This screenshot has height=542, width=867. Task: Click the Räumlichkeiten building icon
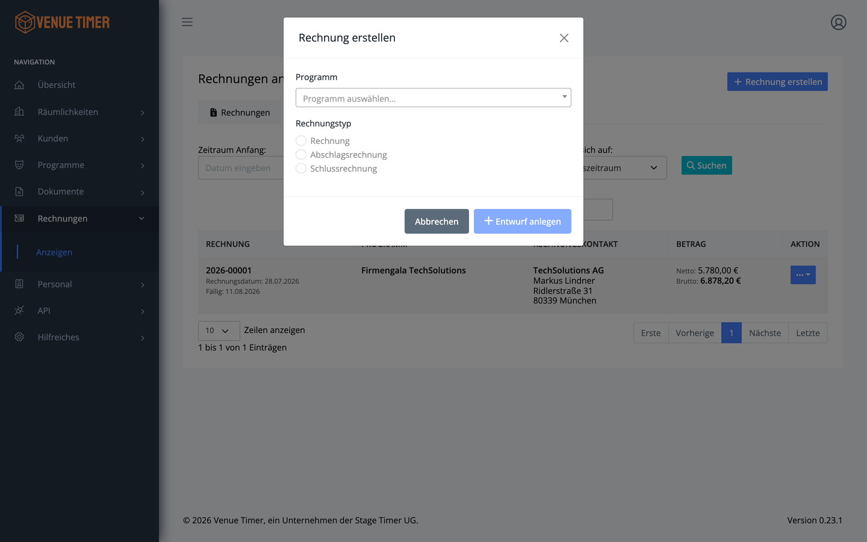click(19, 111)
